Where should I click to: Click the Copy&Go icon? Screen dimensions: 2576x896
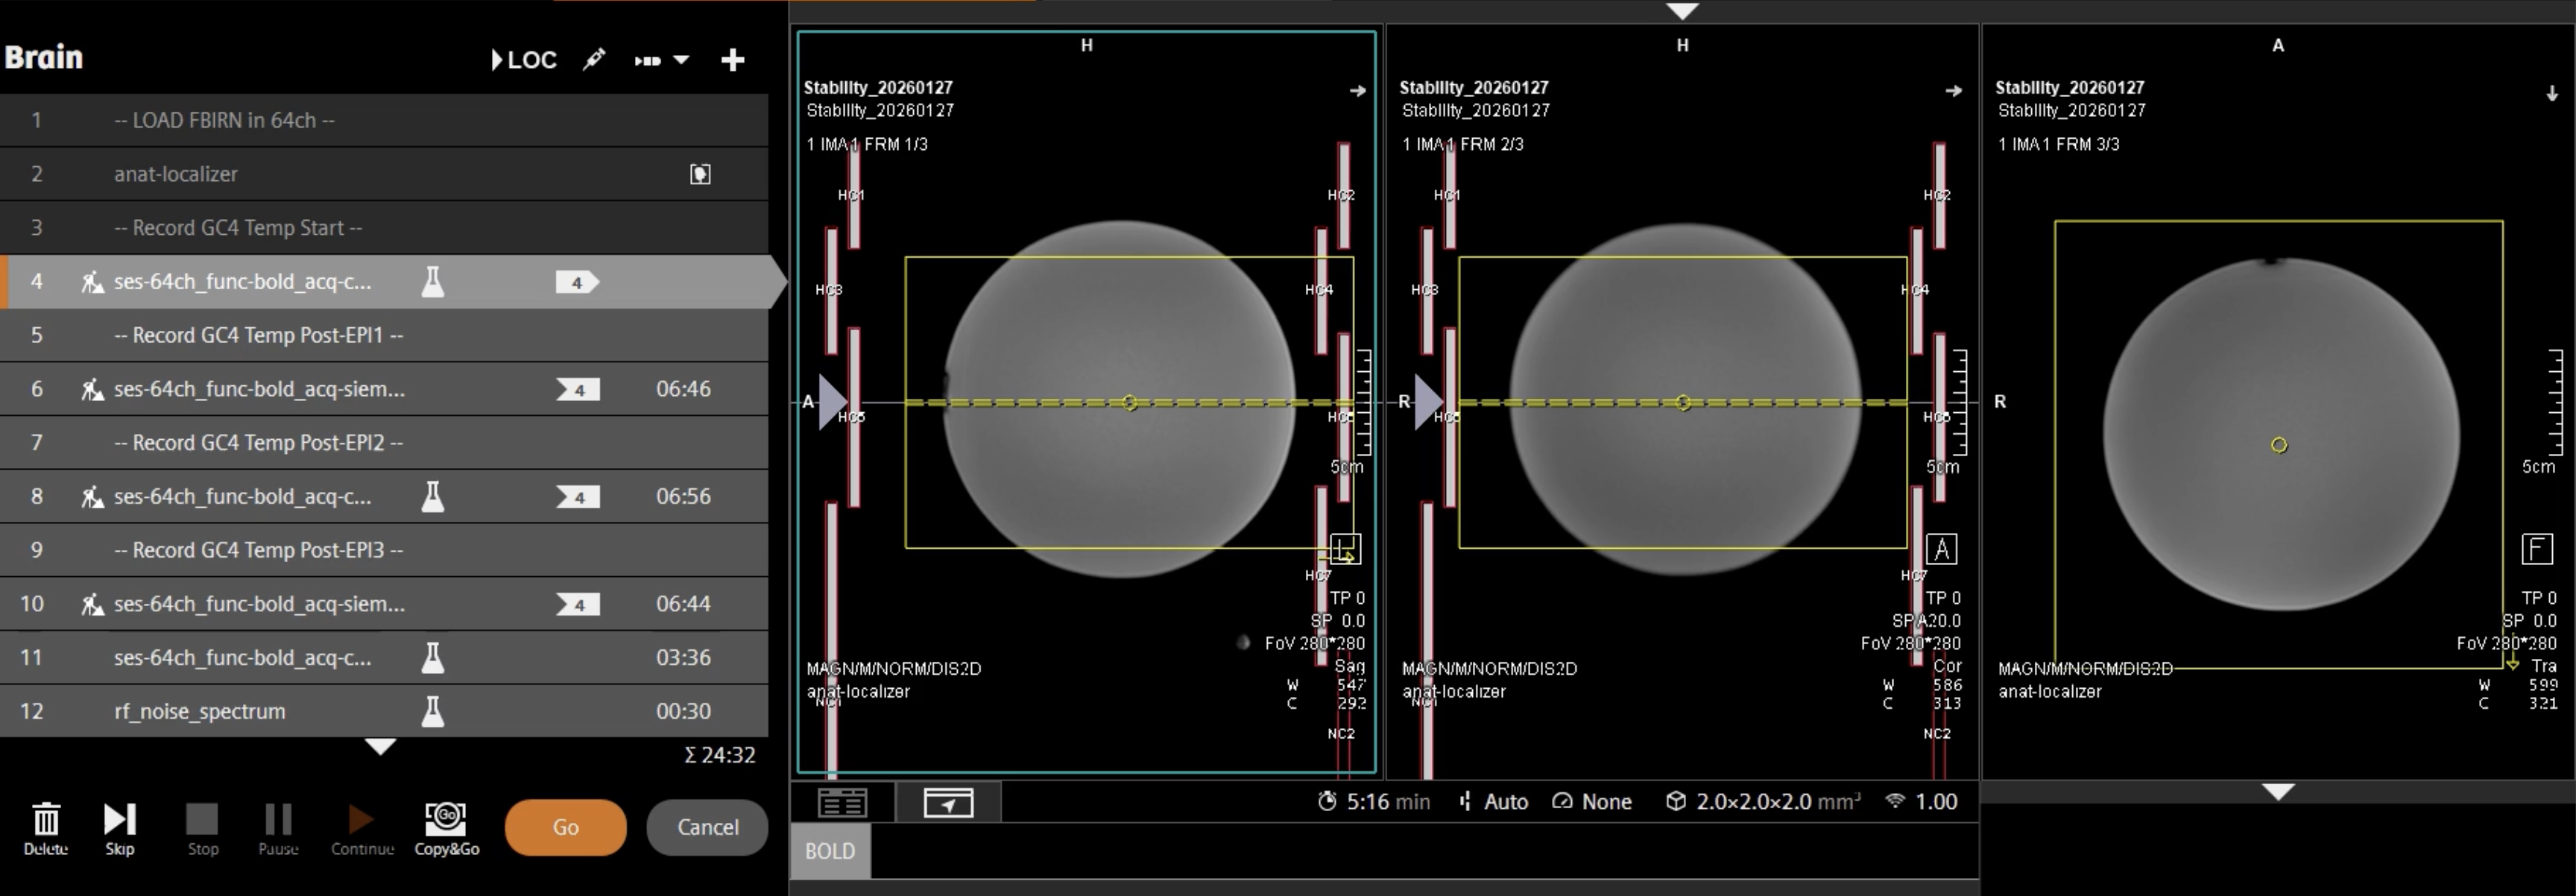[446, 830]
